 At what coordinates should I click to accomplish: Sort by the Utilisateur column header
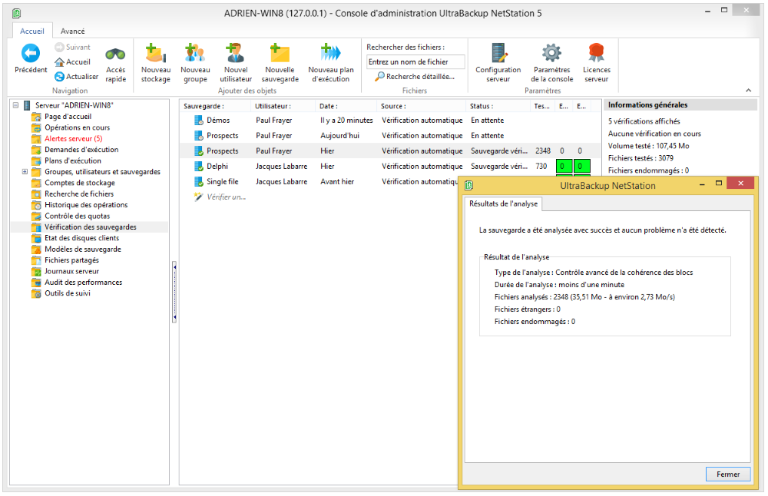(283, 106)
